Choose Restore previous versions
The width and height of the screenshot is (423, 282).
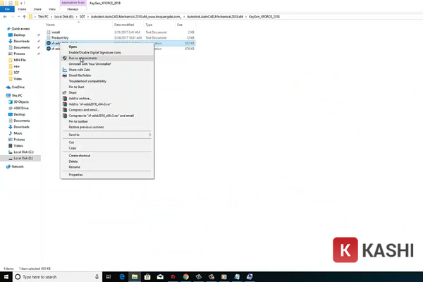[x=107, y=127]
